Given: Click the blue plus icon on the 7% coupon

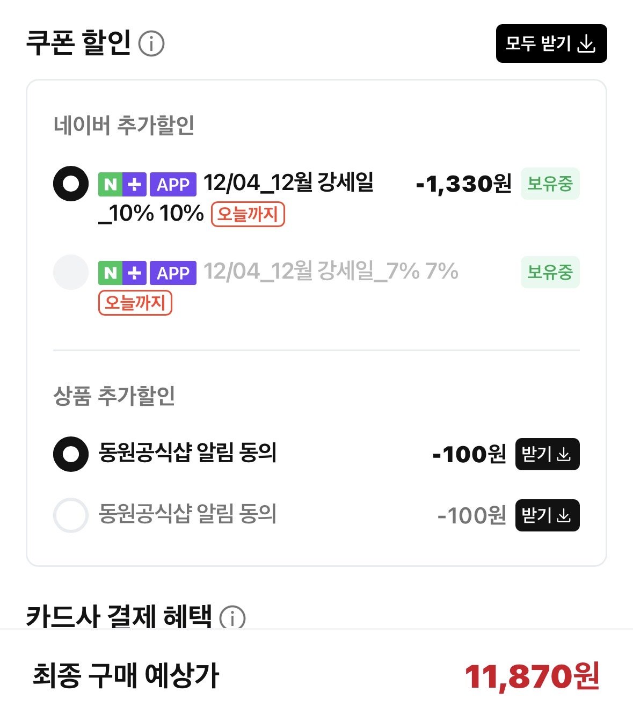Looking at the screenshot, I should click(134, 273).
